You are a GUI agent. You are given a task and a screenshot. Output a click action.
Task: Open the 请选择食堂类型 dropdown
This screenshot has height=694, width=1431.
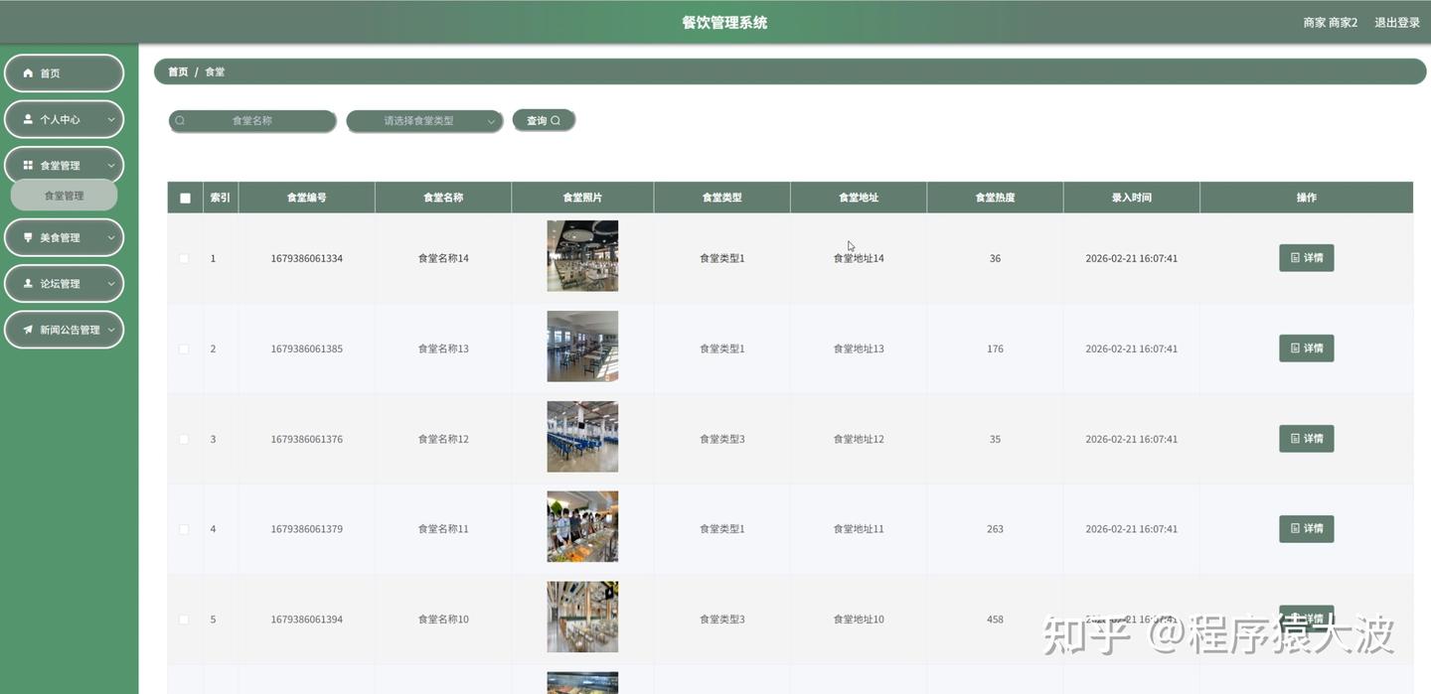(424, 121)
